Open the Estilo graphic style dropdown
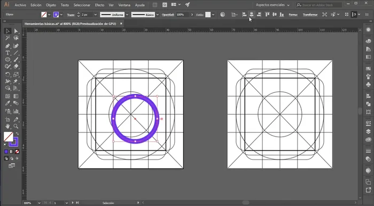The image size is (374, 206). (x=213, y=14)
